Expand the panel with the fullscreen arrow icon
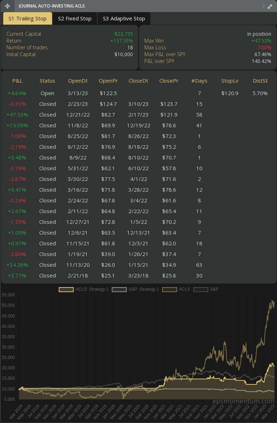Viewport: 277px width, 423px height. click(x=270, y=6)
